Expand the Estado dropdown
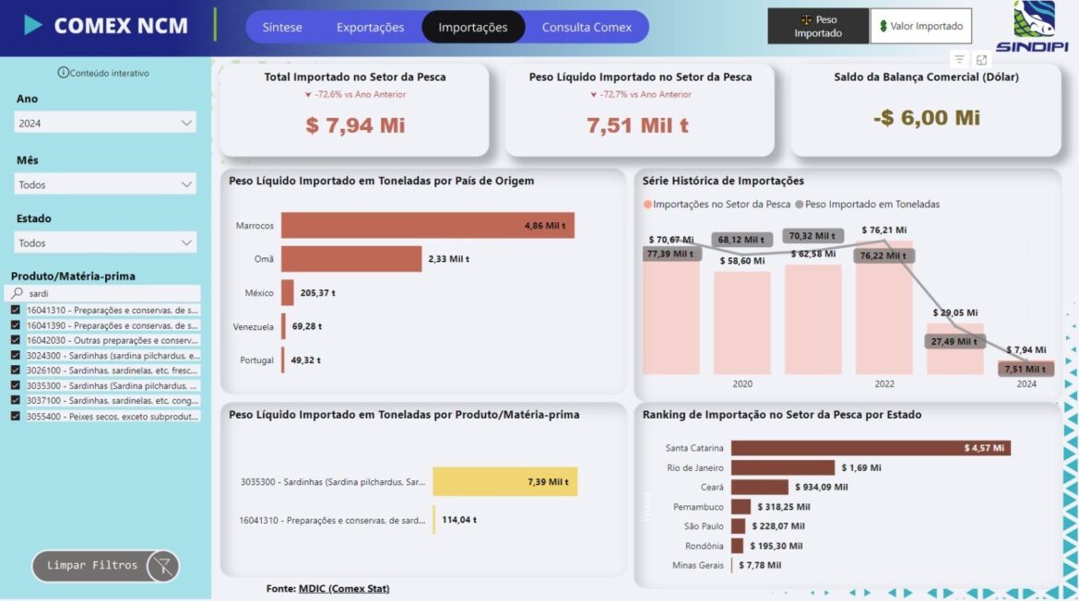Screen dimensions: 1079x601 (x=105, y=243)
